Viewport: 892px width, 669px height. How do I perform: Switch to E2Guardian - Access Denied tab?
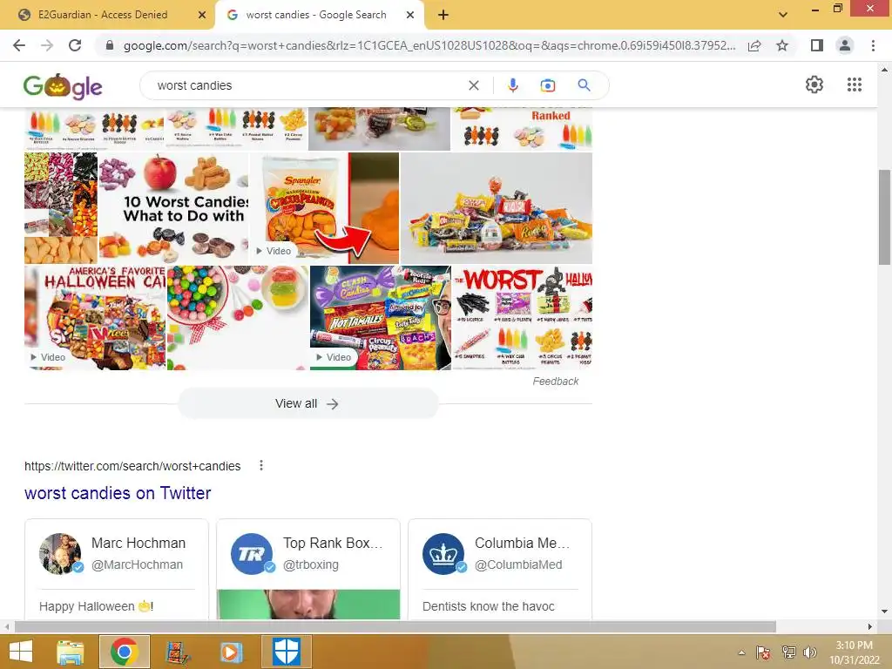click(103, 15)
